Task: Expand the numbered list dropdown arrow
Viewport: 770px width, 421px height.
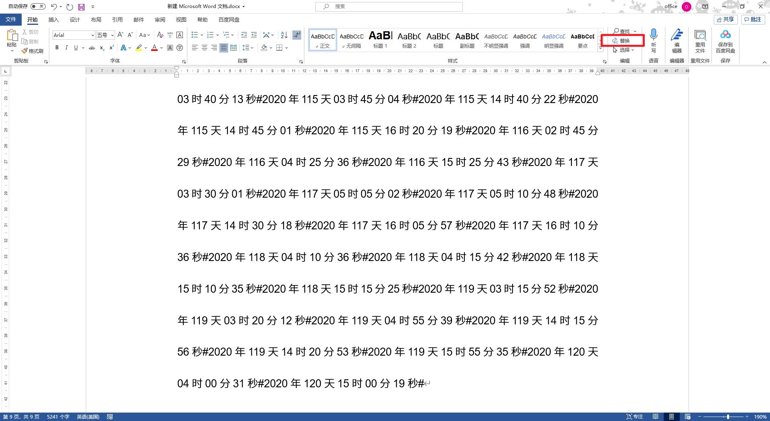Action: 217,35
